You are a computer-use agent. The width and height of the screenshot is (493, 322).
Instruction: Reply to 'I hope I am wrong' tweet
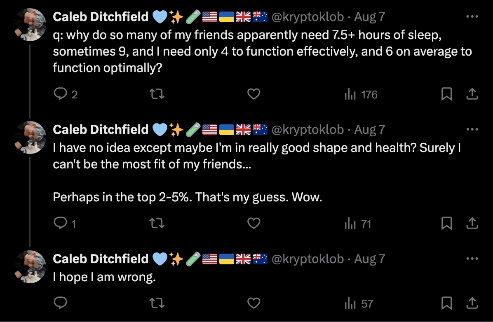pyautogui.click(x=61, y=303)
